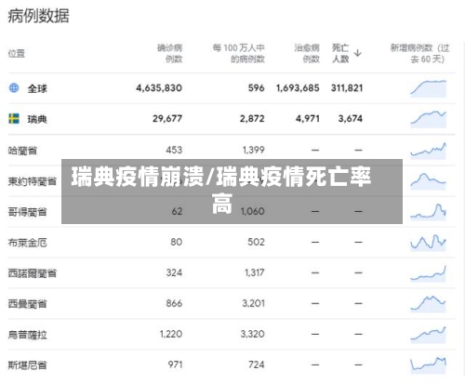Click Sweden deaths value 3,674
The image size is (465, 384).
[x=351, y=119]
